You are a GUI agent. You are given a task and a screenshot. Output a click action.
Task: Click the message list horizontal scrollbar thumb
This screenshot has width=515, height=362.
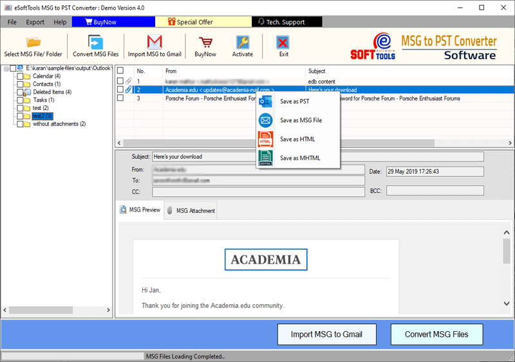coord(279,143)
